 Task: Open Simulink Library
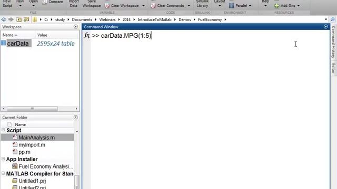(202, 4)
